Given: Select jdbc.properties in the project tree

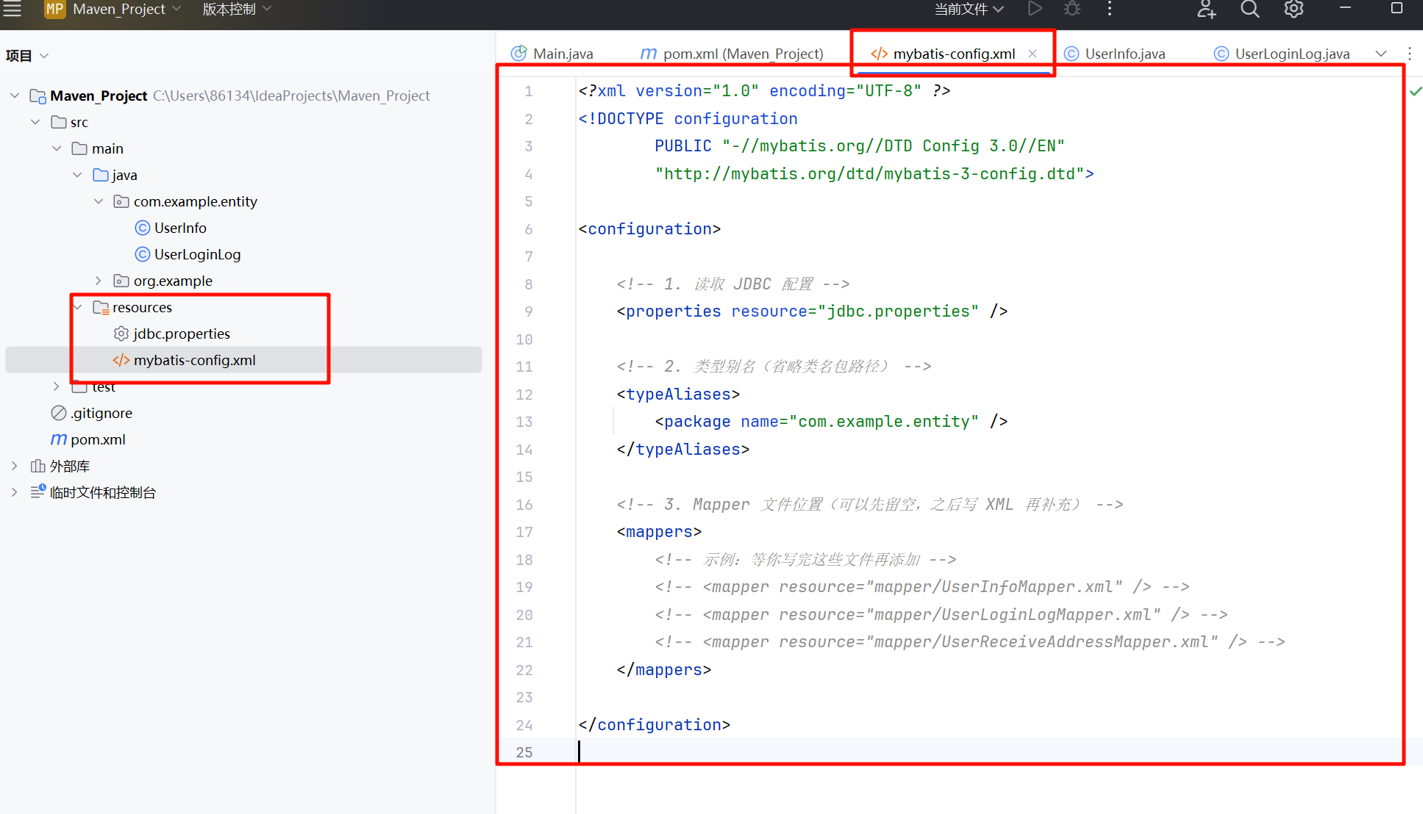Looking at the screenshot, I should [x=181, y=334].
